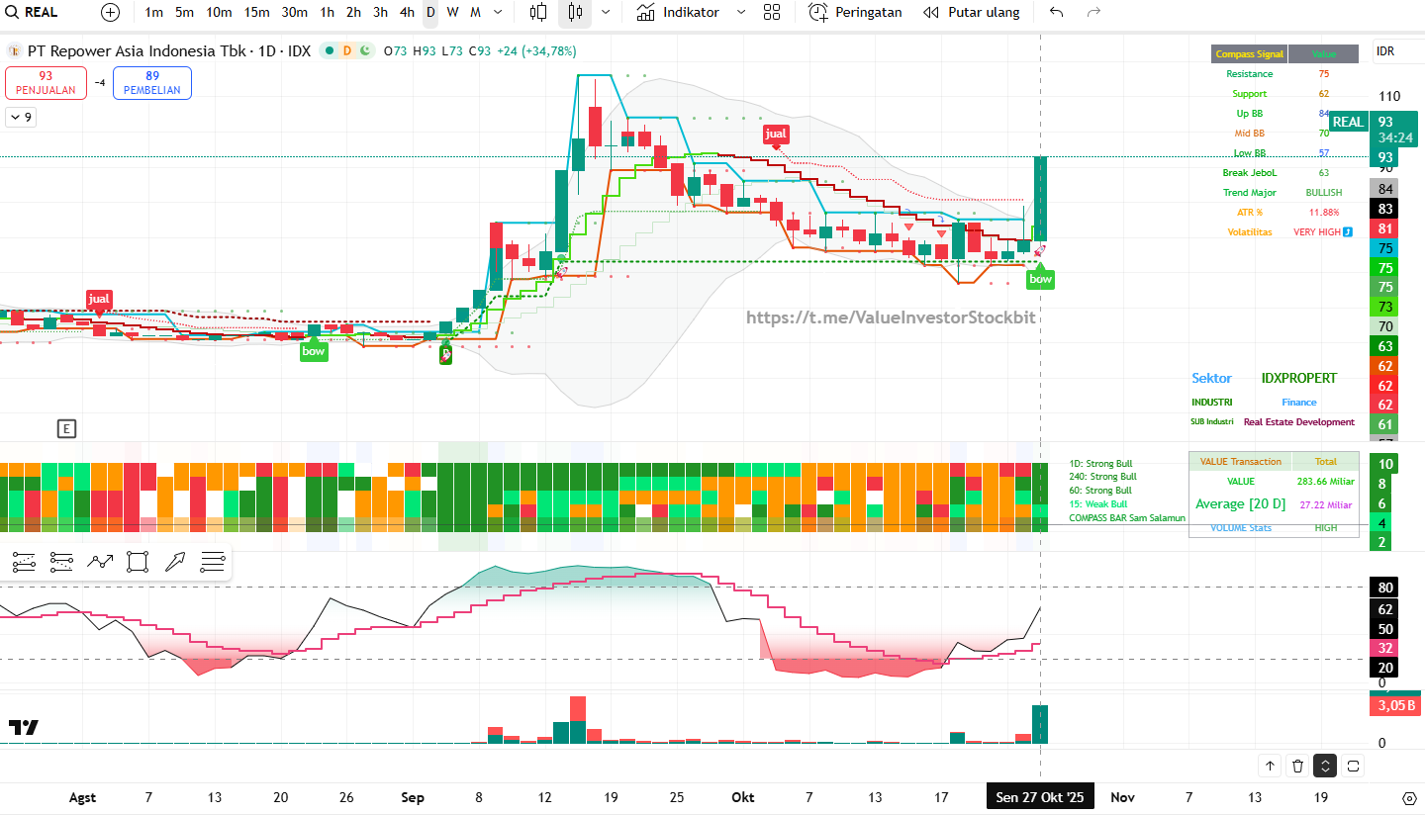Select the horizontal lines drawing tool
The image size is (1425, 816).
point(213,563)
